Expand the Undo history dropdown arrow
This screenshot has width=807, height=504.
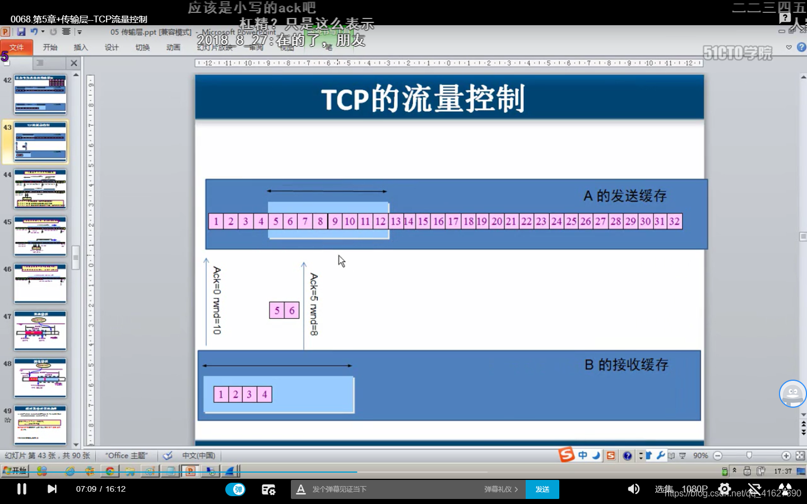coord(43,32)
